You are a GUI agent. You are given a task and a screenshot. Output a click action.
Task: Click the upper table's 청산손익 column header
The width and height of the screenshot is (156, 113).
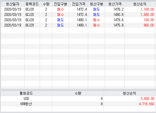pos(140,4)
